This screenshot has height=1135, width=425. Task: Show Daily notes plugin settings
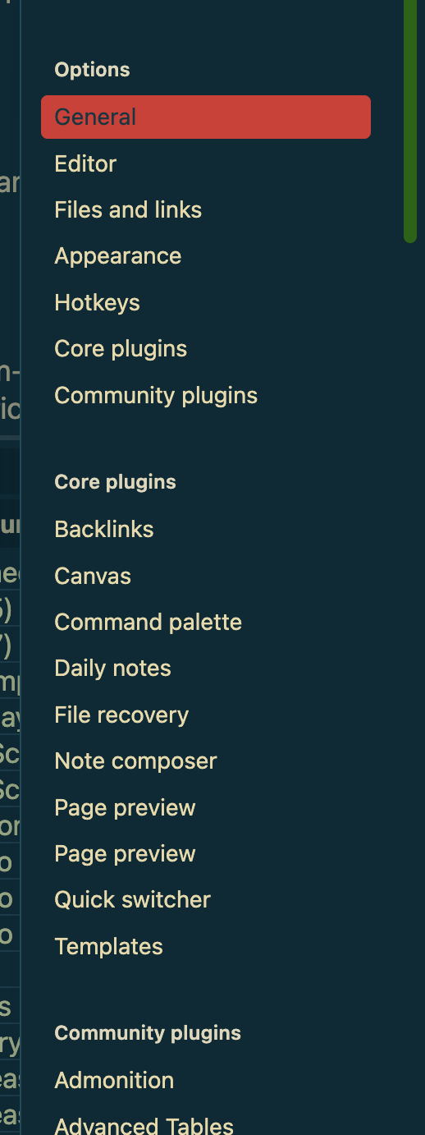(206, 668)
